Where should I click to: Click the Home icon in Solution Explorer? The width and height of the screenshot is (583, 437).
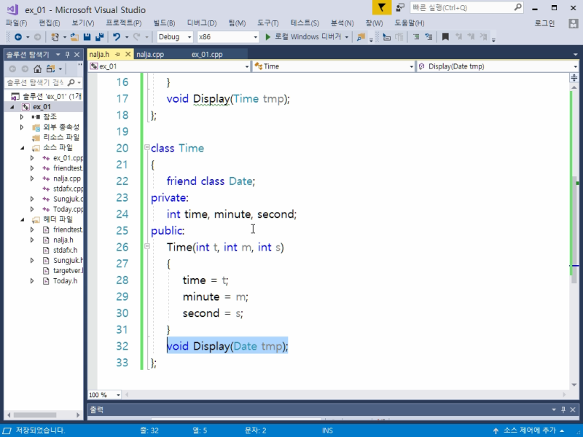[38, 68]
